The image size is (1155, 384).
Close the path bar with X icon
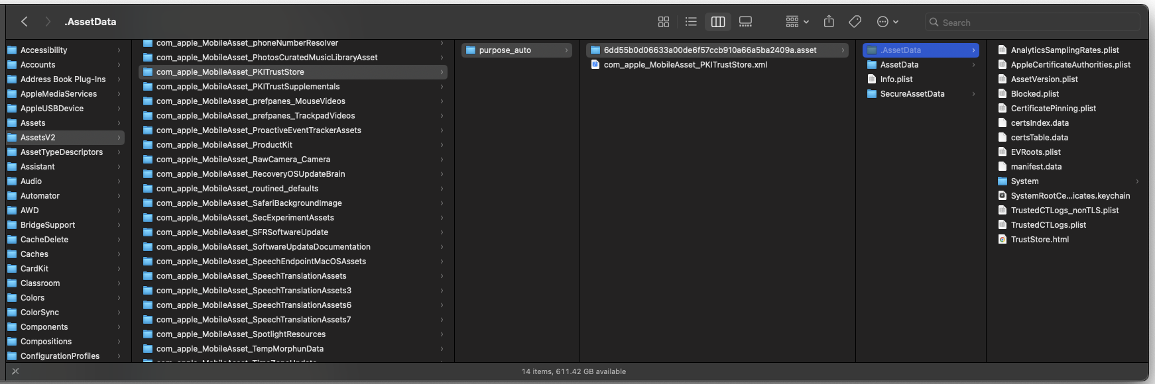point(15,371)
